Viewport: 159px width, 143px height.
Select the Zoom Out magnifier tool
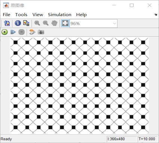tap(46, 23)
